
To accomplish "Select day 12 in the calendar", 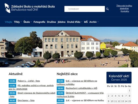I will [119, 101].
